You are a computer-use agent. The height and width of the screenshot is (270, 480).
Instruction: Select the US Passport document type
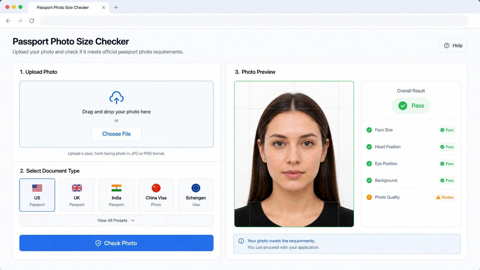(x=37, y=195)
